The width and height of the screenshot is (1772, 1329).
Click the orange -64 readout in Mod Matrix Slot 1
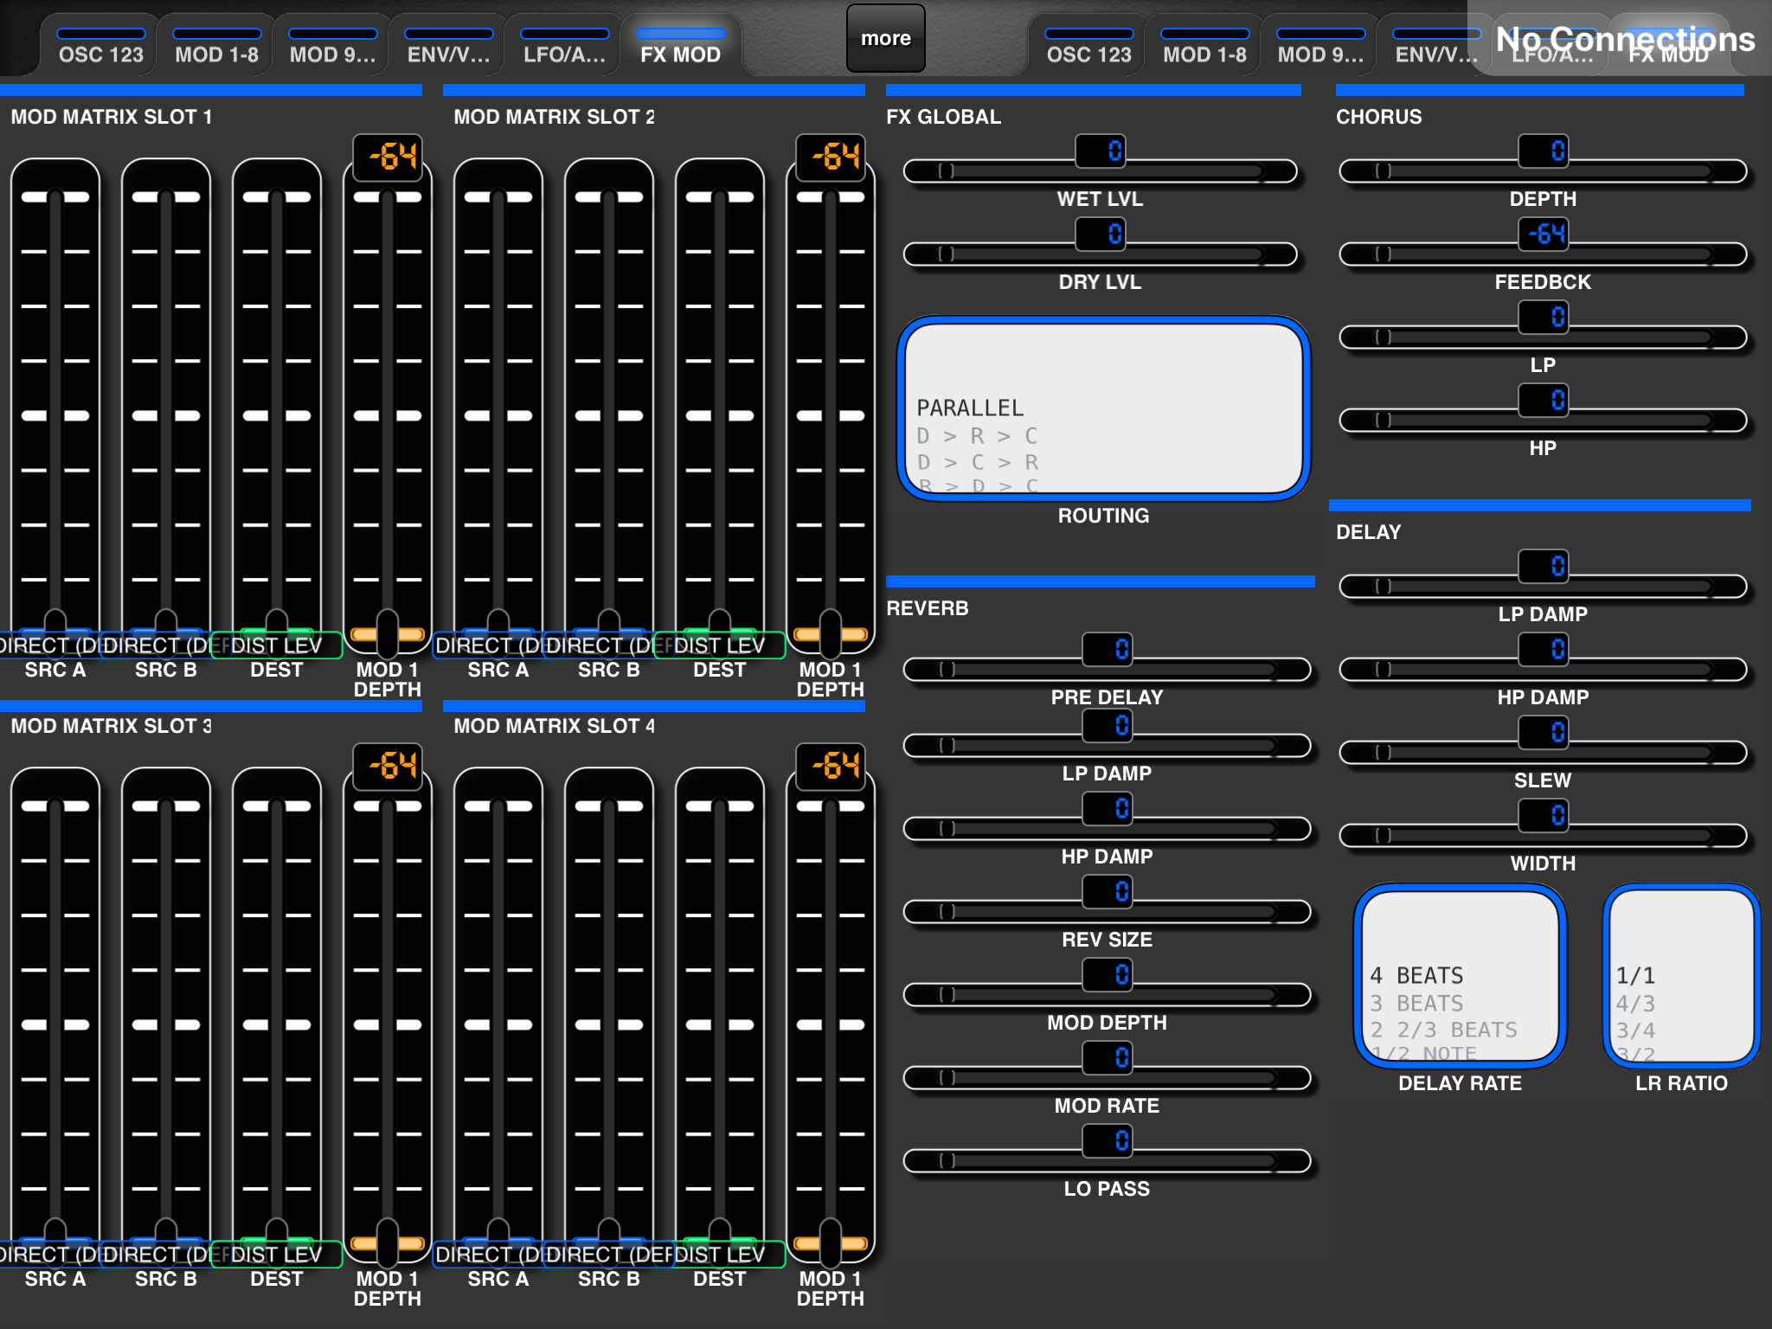(388, 157)
